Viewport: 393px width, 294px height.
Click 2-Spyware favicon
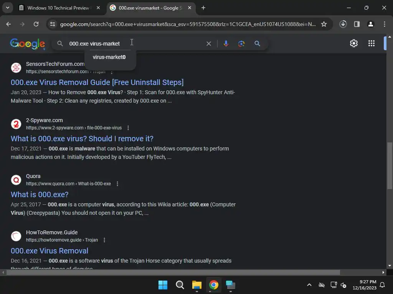point(16,124)
